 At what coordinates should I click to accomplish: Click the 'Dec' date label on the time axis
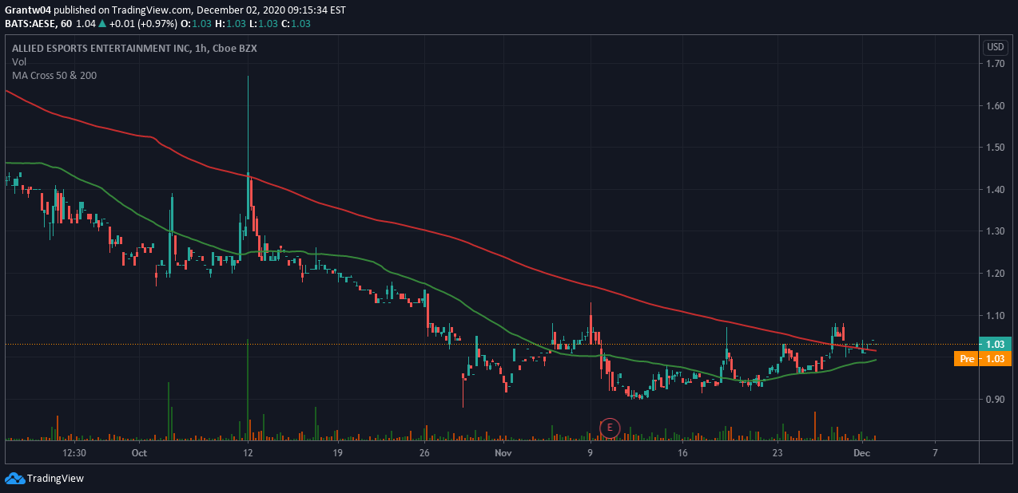(x=861, y=453)
